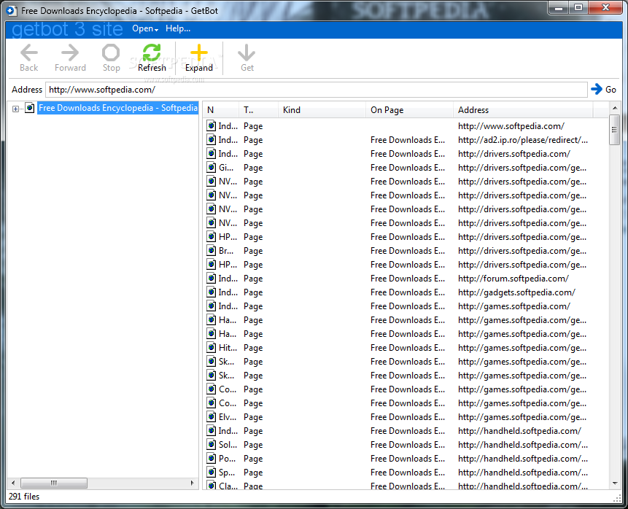Click the 291 files status text
Screen dimensions: 628x509
tap(24, 497)
